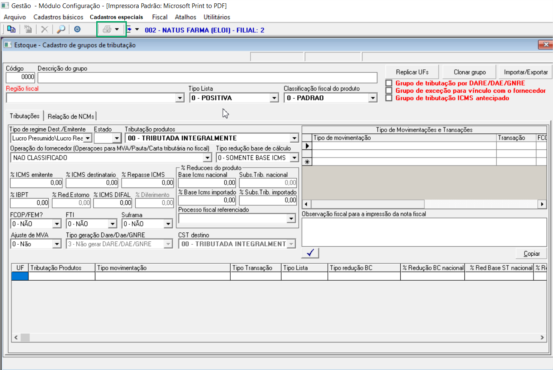Open the Suframa dropdown
This screenshot has width=553, height=370.
pyautogui.click(x=168, y=224)
